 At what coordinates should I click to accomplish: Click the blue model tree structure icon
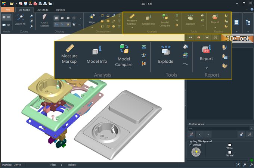[x=248, y=22]
